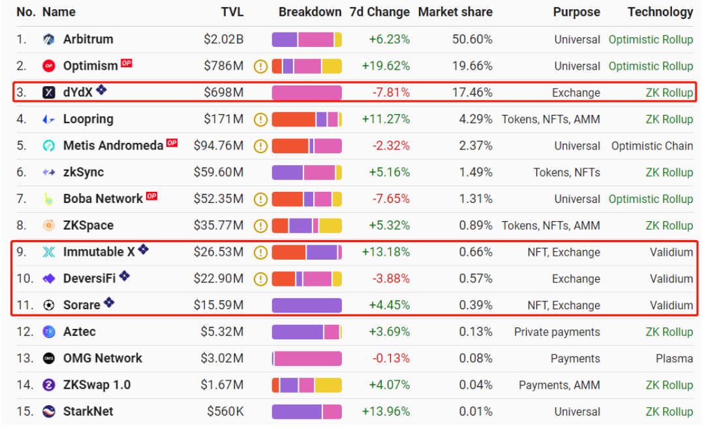
Task: Click the dYdX logo icon
Action: [48, 93]
